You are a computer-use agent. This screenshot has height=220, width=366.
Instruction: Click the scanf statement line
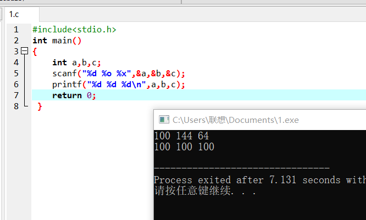118,74
